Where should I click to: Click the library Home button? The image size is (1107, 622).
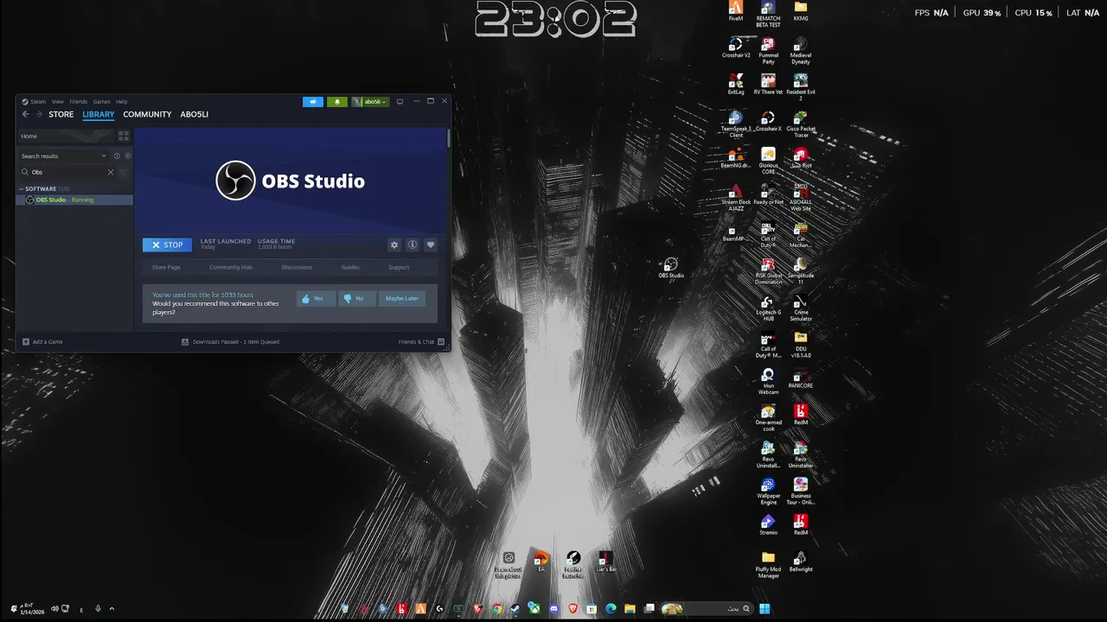pyautogui.click(x=66, y=136)
